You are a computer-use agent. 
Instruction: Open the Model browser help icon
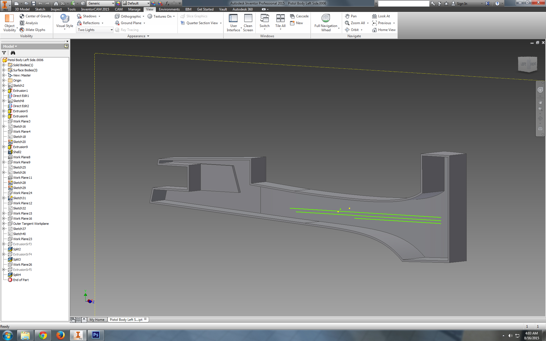(66, 46)
